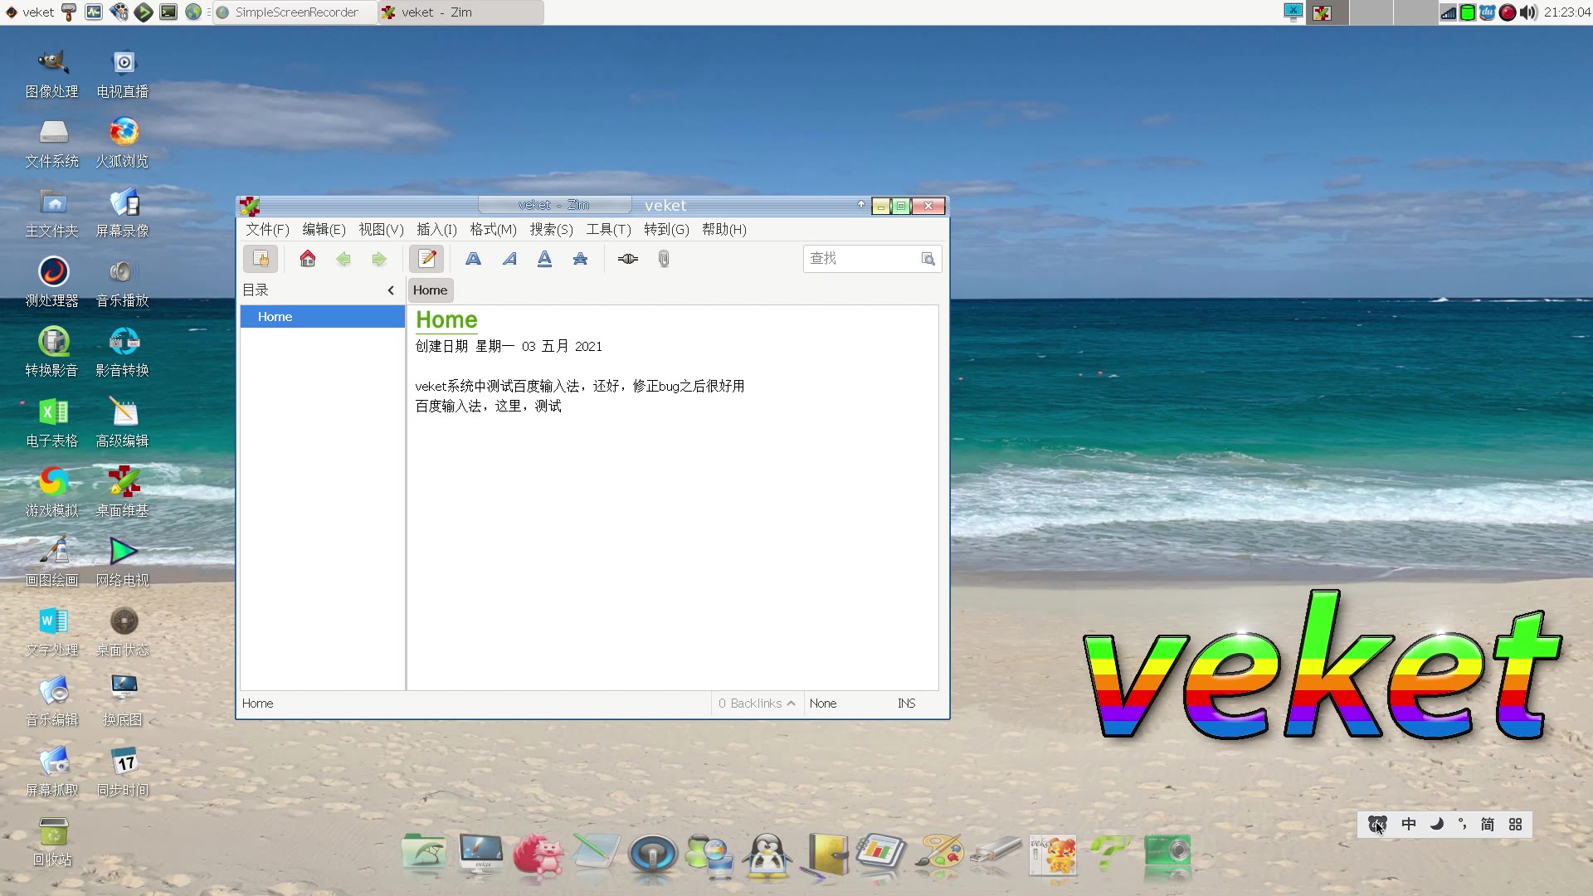
Task: Select the Home page in the index tree
Action: pyautogui.click(x=322, y=317)
